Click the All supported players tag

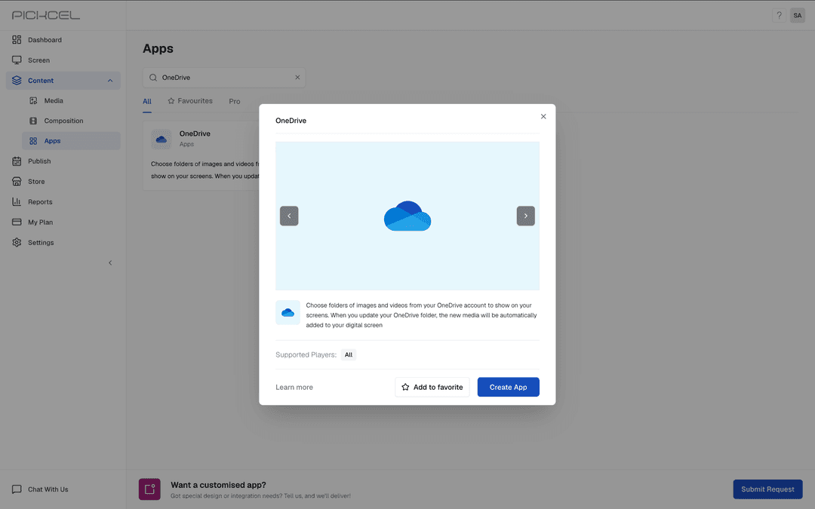pos(348,354)
